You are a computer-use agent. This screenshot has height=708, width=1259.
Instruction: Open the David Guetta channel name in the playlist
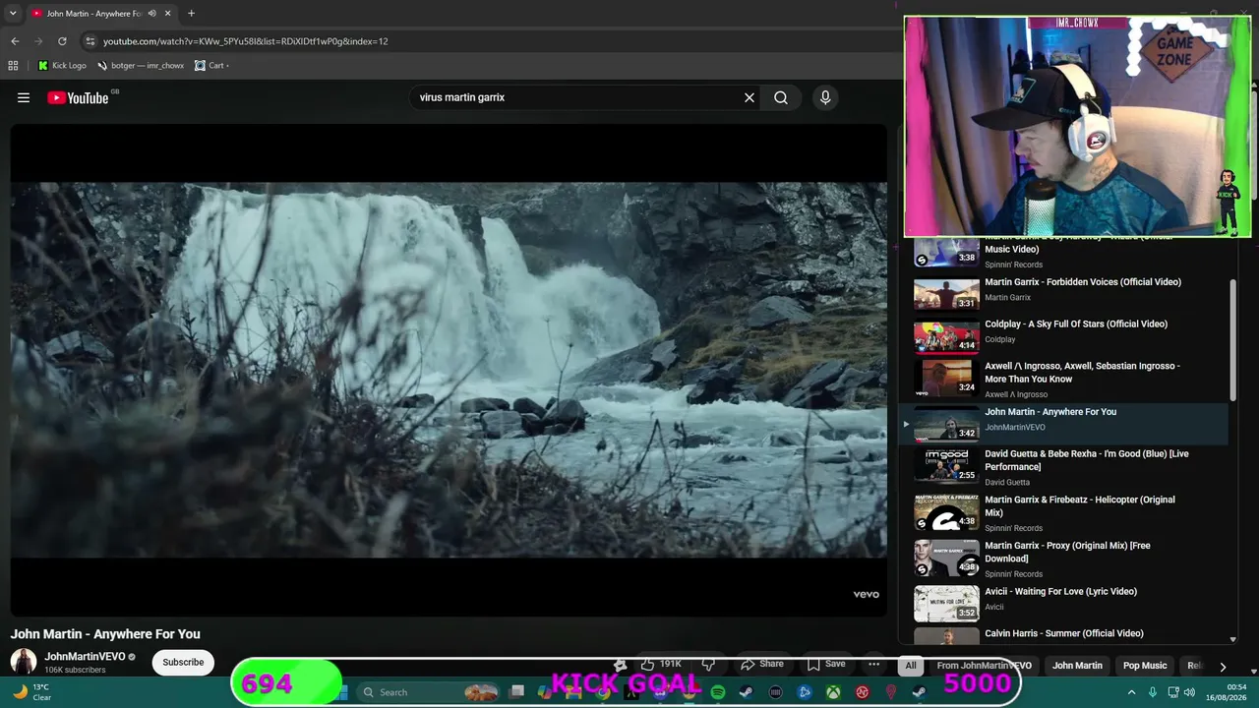pyautogui.click(x=1007, y=482)
